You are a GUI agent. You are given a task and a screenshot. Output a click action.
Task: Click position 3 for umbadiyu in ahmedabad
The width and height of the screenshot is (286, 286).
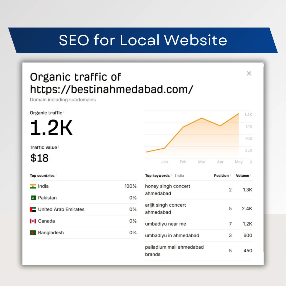tap(230, 235)
